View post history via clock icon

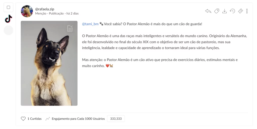point(232,11)
